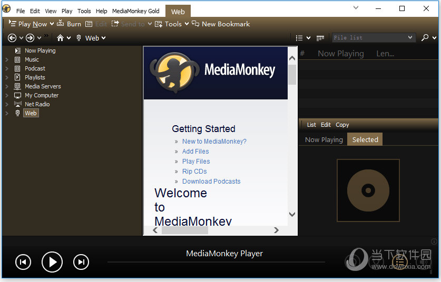
Task: Click the web page vertical scrollbar thumb
Action: pyautogui.click(x=292, y=74)
